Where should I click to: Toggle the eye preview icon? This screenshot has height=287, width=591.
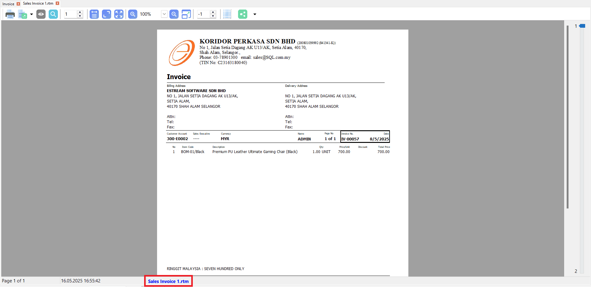click(x=41, y=14)
